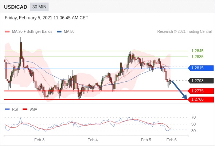Click the red 1.2760 support tag
215x146 pixels.
201,99
